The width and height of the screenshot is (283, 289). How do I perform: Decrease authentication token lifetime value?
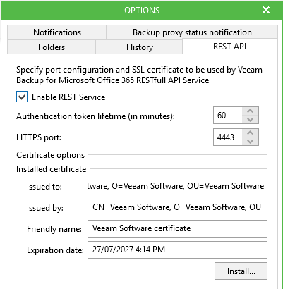[x=251, y=119]
